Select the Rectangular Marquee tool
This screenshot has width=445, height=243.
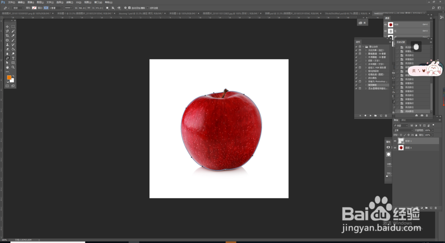[x=13, y=26]
